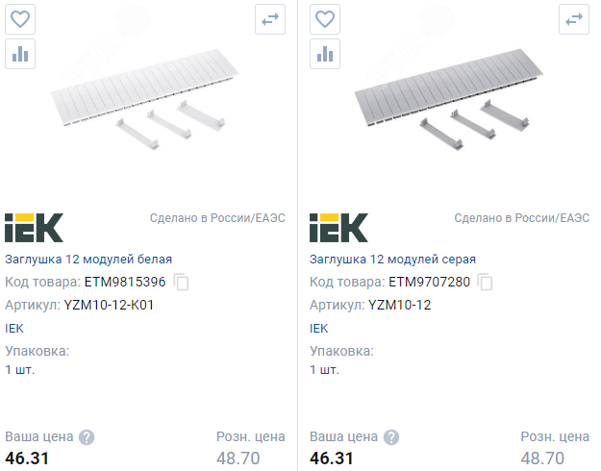Open IEK brand logo on white cover card

pyautogui.click(x=35, y=227)
